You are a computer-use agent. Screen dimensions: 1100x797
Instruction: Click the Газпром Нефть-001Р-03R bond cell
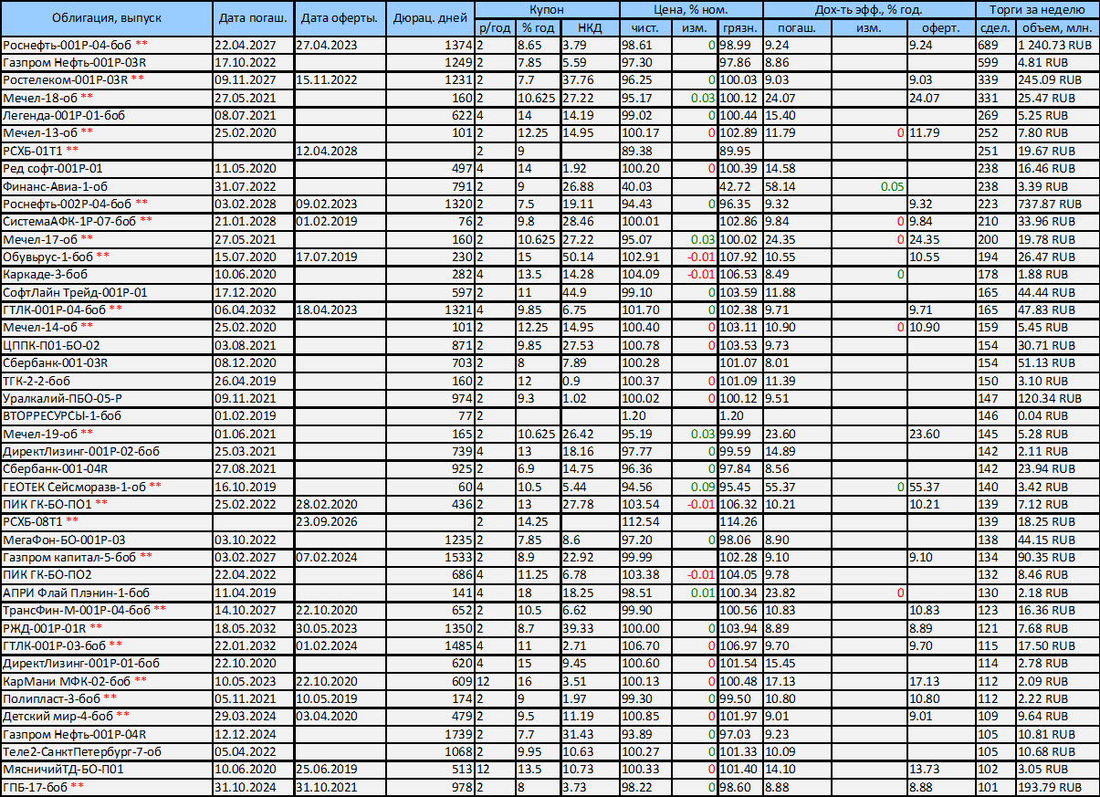[105, 62]
